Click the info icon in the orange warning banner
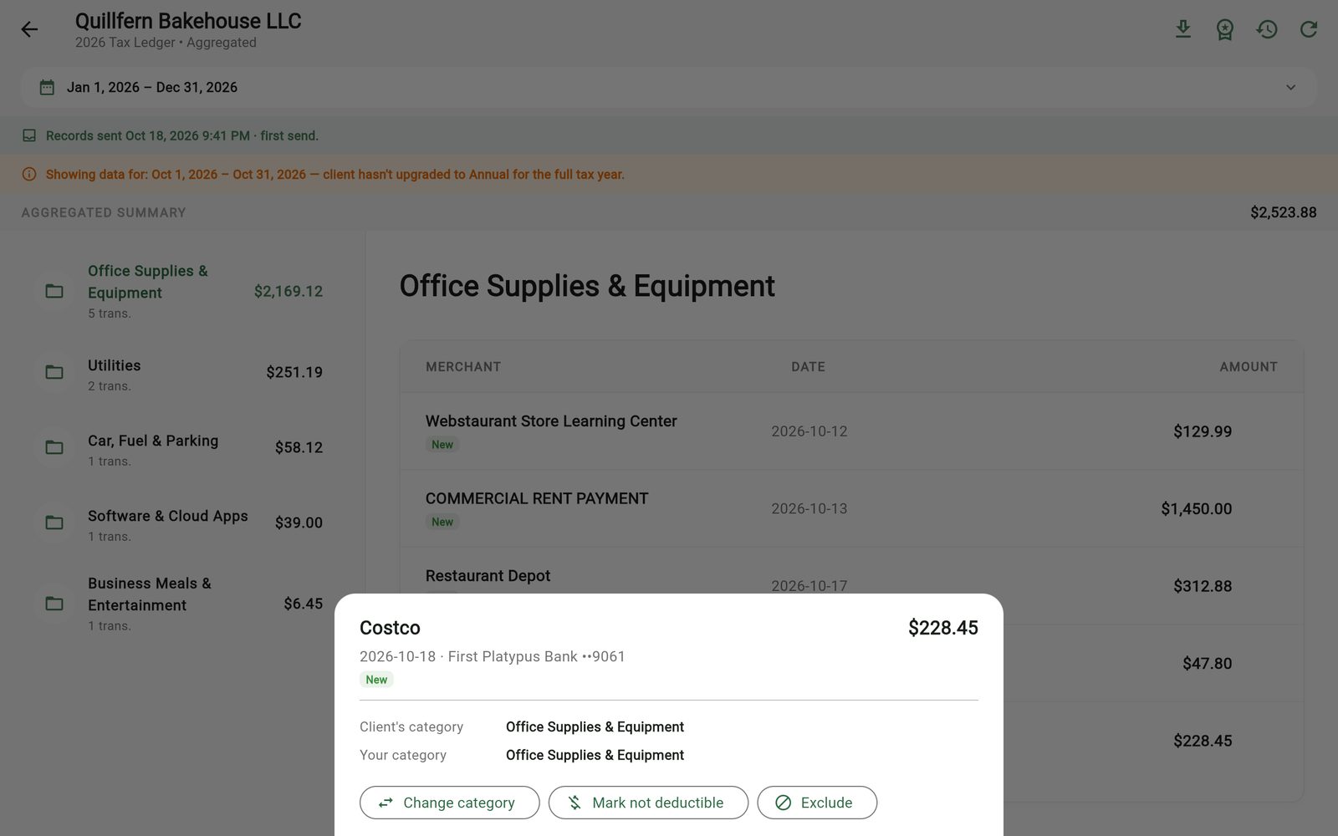Screen dimensions: 1338x836 [x=29, y=174]
